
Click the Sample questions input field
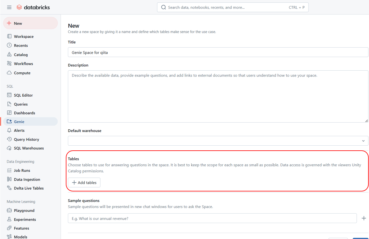pos(212,218)
